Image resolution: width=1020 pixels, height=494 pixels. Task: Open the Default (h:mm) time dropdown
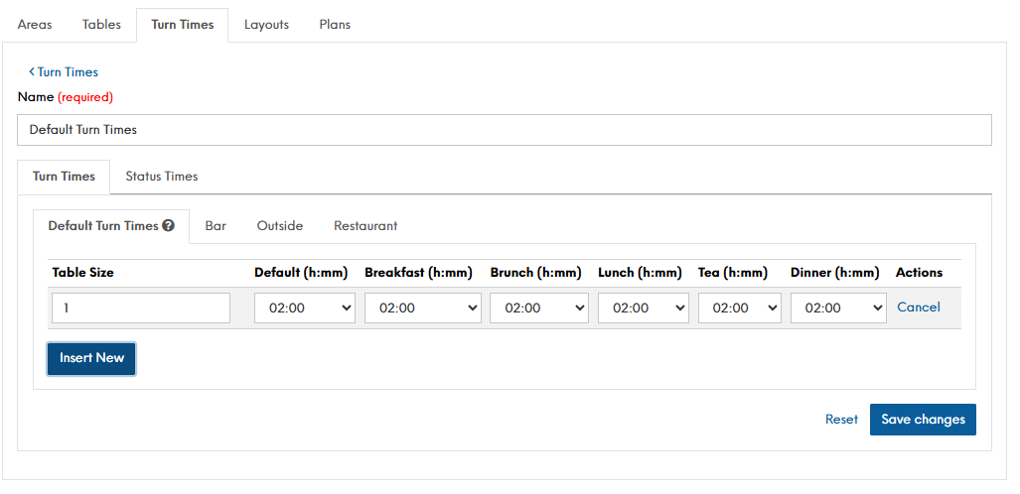tap(305, 309)
